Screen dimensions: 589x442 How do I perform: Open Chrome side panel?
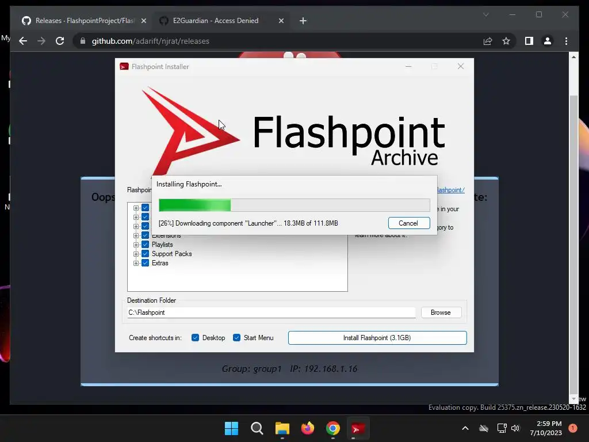tap(529, 41)
